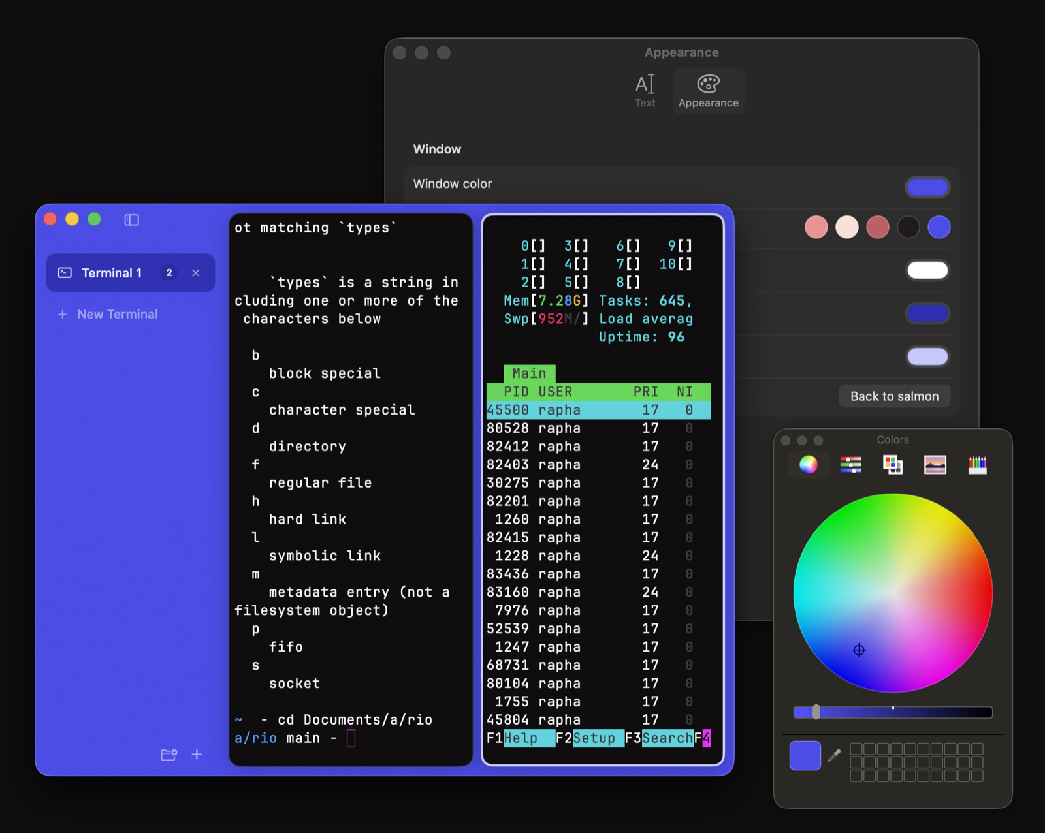
Task: Choose the salmon pink preset swatch
Action: [x=816, y=227]
